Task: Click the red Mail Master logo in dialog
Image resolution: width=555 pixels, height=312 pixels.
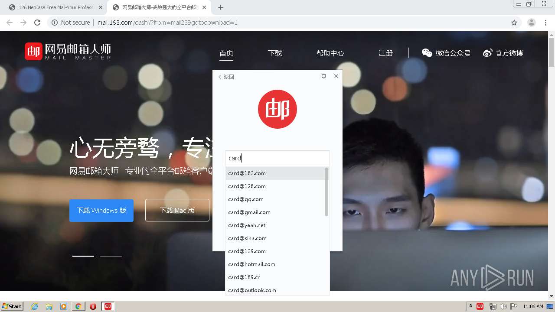Action: coord(277,109)
